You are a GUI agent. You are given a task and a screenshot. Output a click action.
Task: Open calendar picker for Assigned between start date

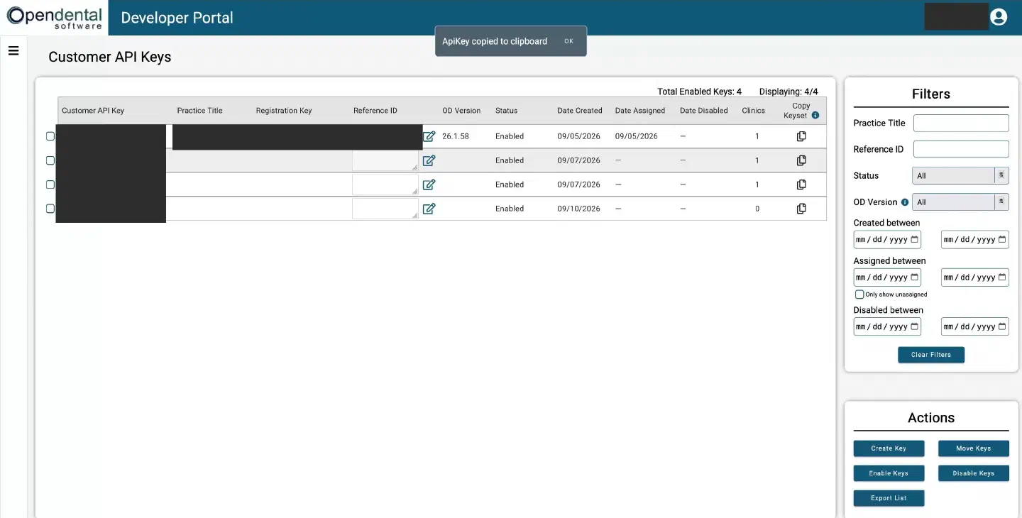coord(915,277)
